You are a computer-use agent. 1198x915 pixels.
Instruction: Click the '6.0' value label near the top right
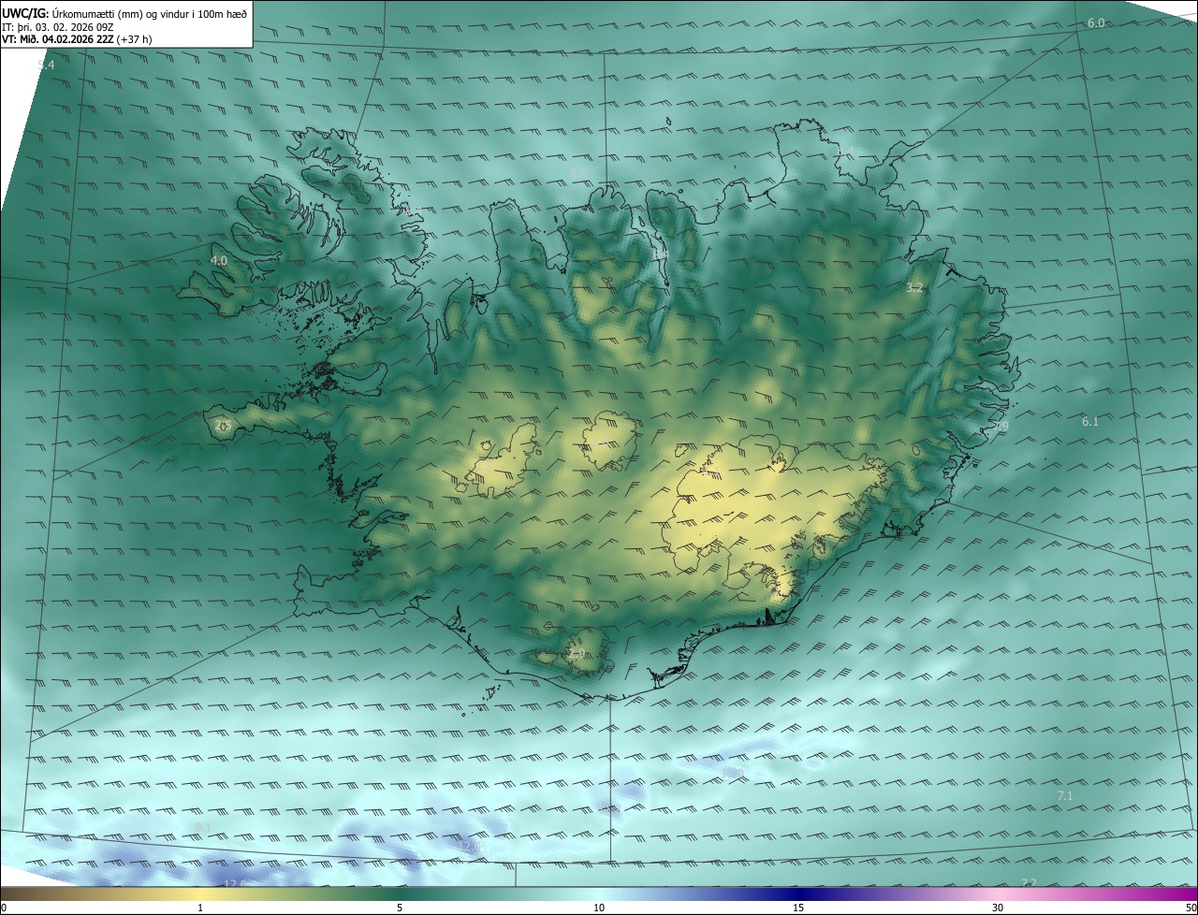1096,22
